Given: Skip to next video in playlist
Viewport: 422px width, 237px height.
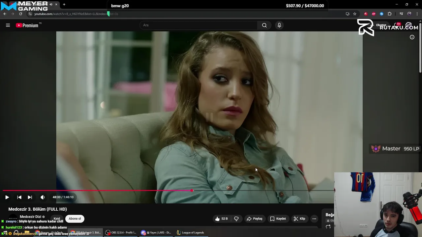Looking at the screenshot, I should (30, 197).
